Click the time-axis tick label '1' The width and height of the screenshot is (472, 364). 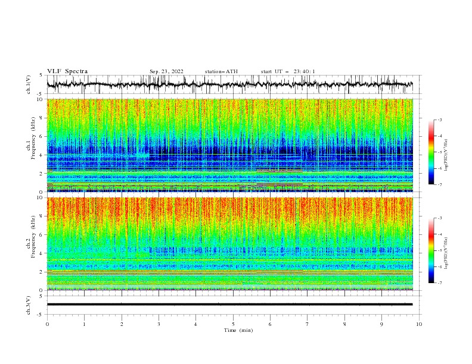[84, 324]
